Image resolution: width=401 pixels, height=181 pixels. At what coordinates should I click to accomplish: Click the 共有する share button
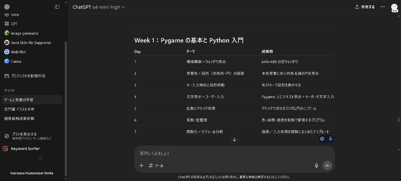click(x=365, y=7)
